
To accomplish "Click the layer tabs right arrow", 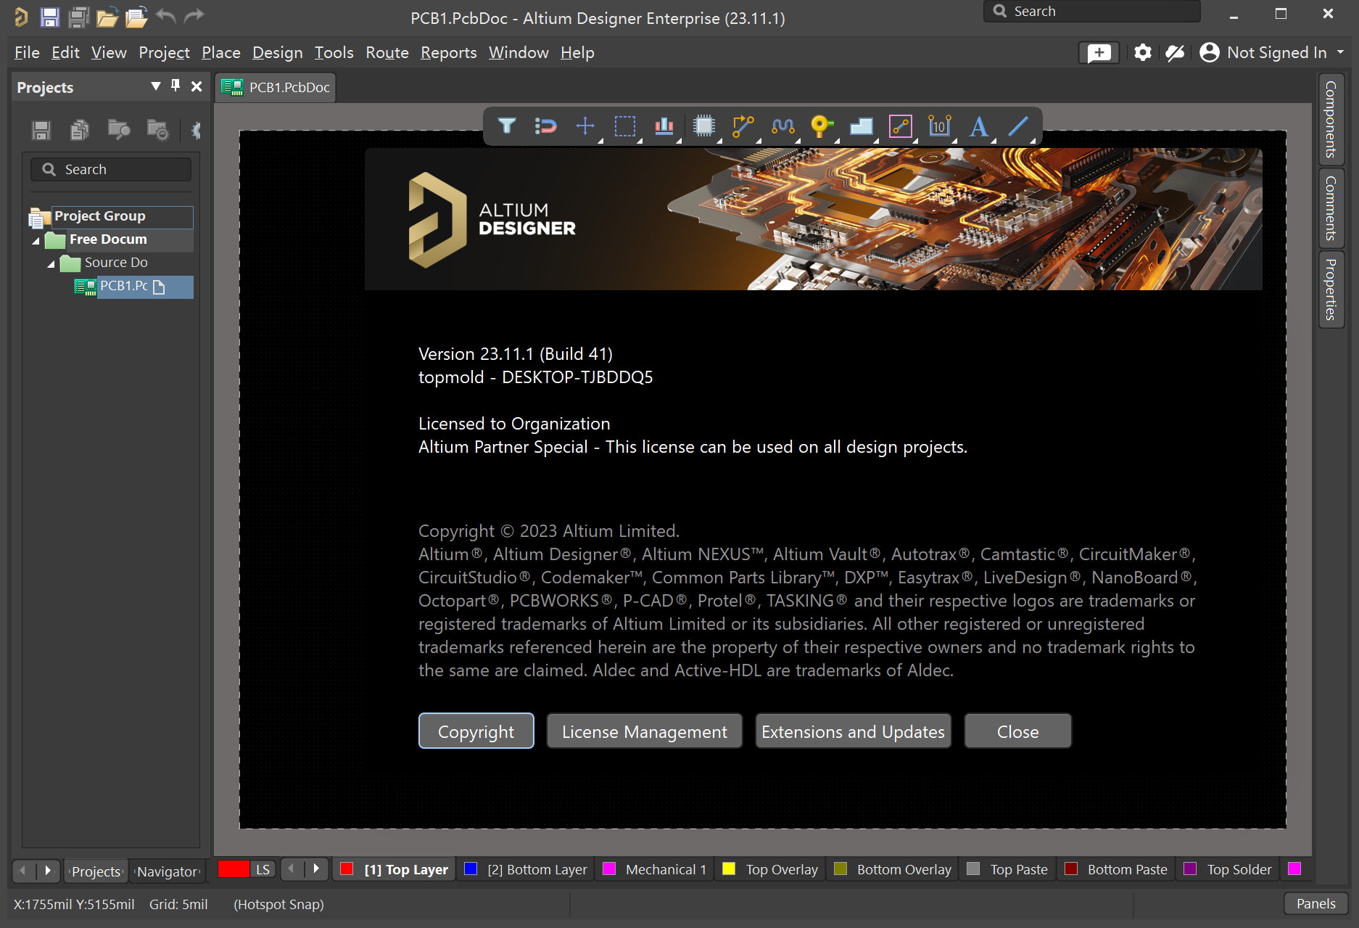I will click(x=316, y=869).
